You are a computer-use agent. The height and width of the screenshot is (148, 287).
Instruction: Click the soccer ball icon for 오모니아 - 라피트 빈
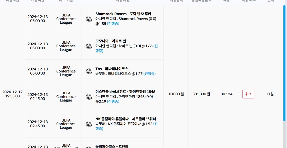click(x=89, y=46)
